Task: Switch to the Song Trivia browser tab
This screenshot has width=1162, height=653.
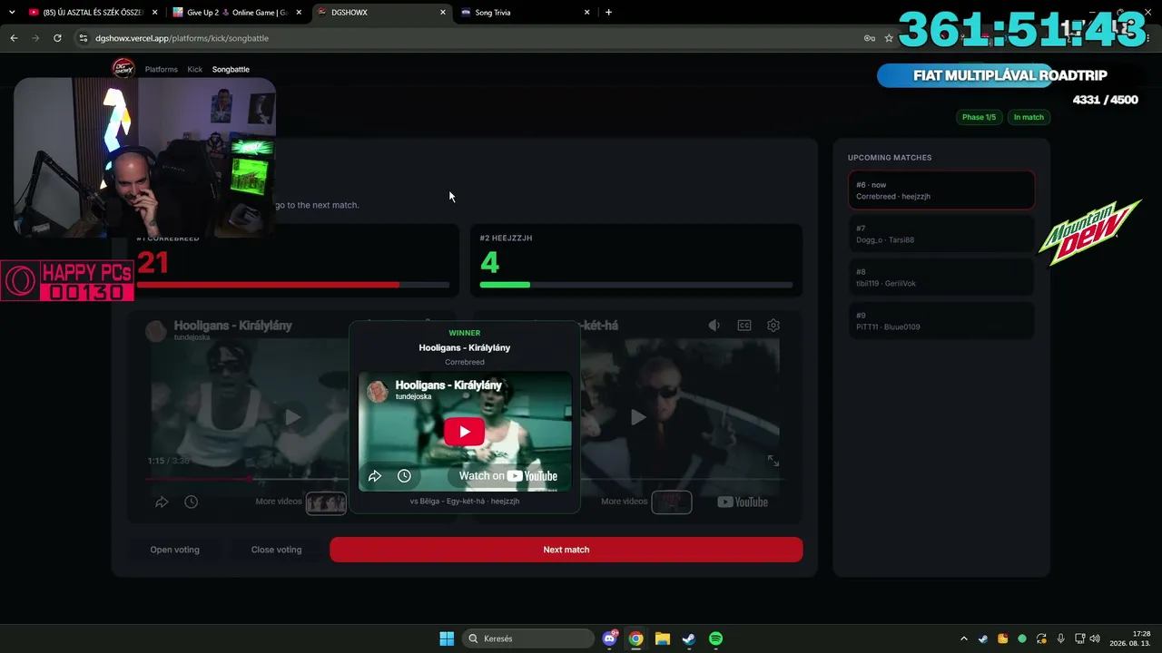Action: [525, 13]
